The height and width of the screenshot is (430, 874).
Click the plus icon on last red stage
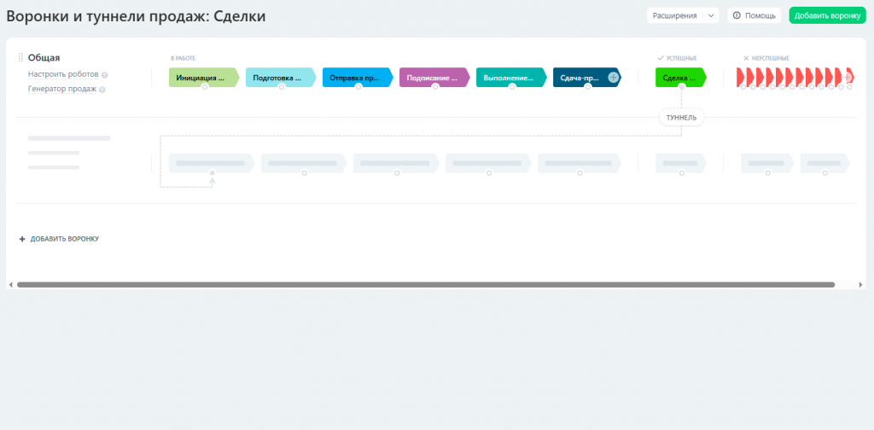click(x=848, y=78)
